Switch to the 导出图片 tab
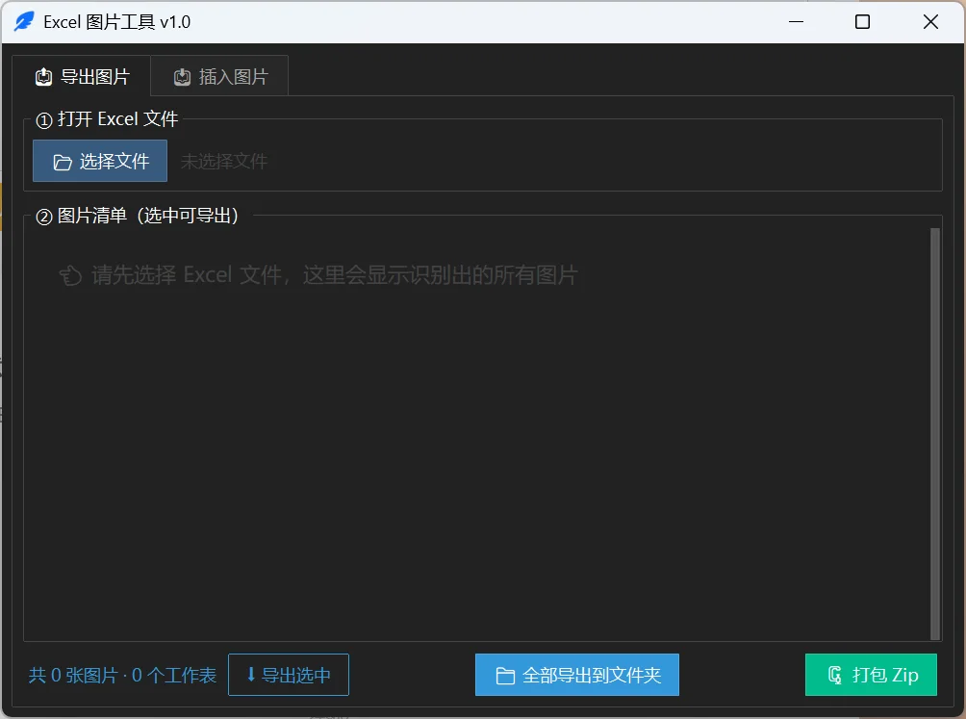Screen dimensions: 966x719 (82, 76)
